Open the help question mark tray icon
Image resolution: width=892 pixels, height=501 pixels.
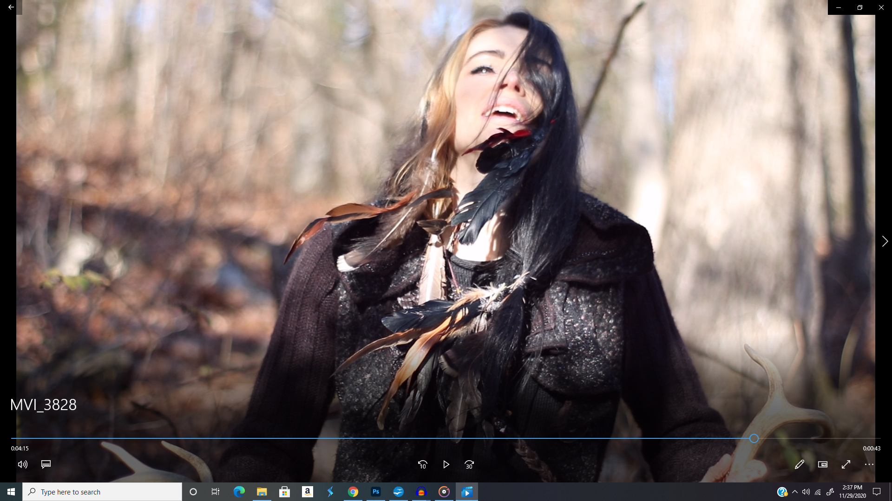[782, 492]
